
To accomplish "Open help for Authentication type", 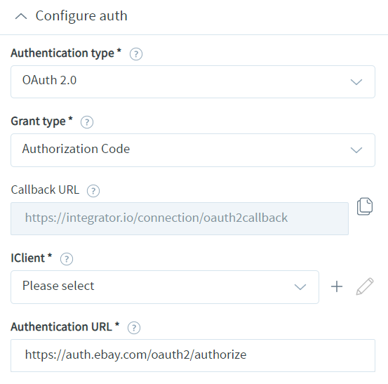I will [136, 54].
